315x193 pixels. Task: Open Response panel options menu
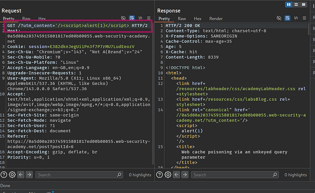point(304,18)
